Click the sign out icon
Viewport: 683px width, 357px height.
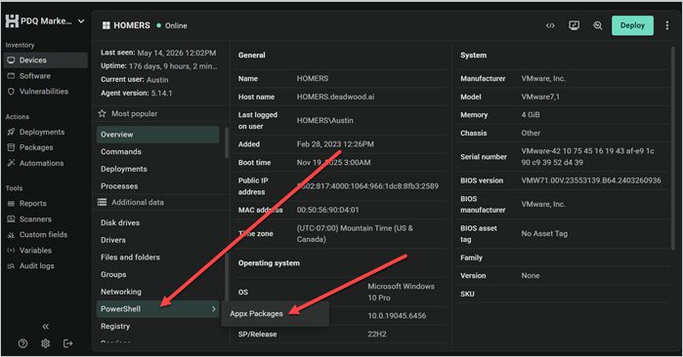coord(68,343)
